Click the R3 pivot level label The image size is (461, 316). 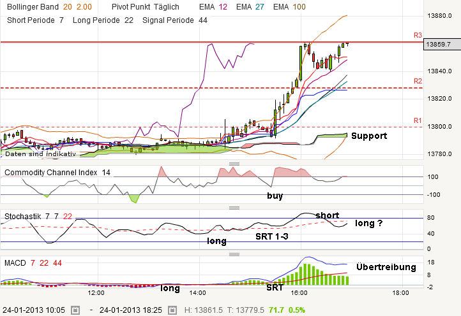pyautogui.click(x=418, y=35)
